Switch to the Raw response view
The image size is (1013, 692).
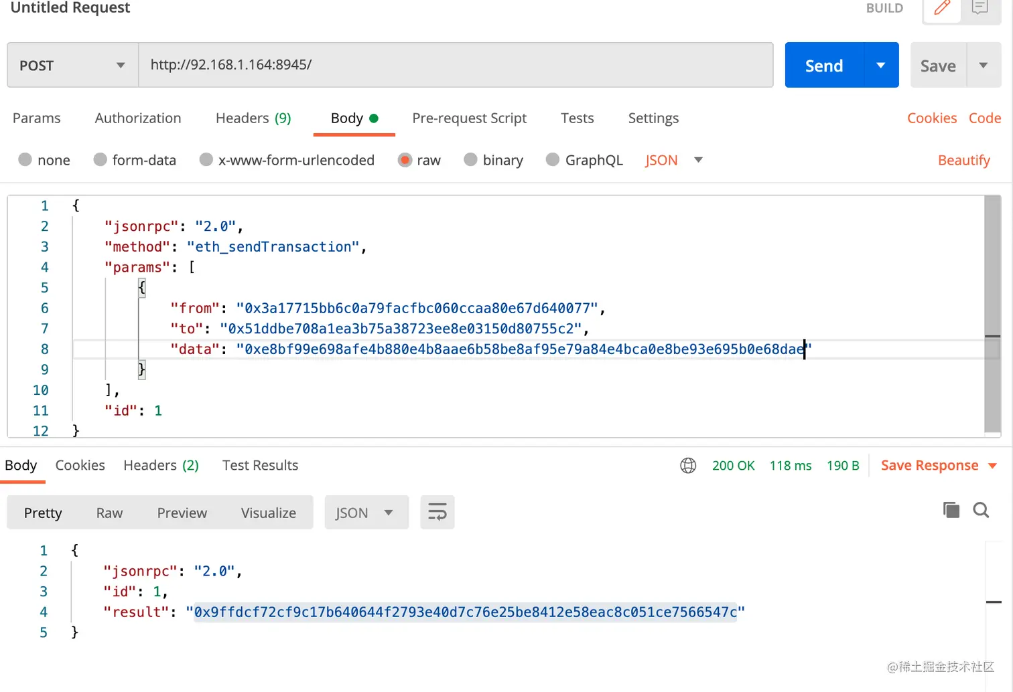point(109,513)
